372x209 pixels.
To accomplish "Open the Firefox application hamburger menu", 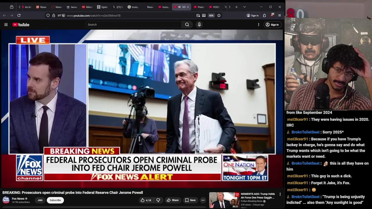I will pos(280,15).
